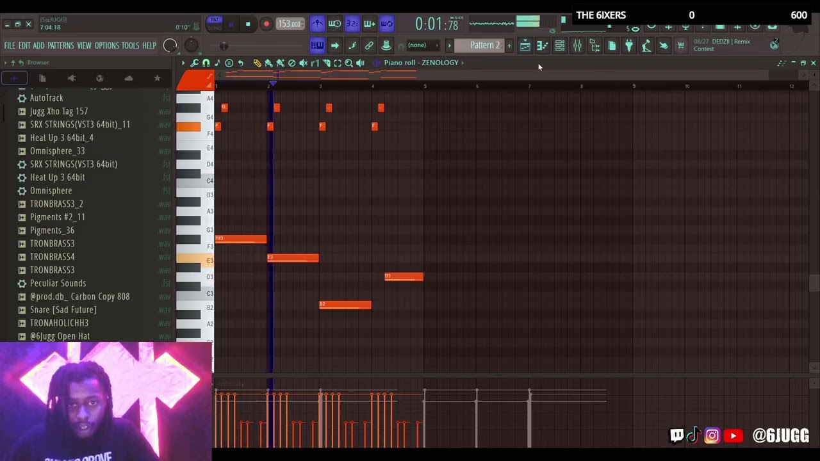Switch browser to cloud tab

pos(129,78)
